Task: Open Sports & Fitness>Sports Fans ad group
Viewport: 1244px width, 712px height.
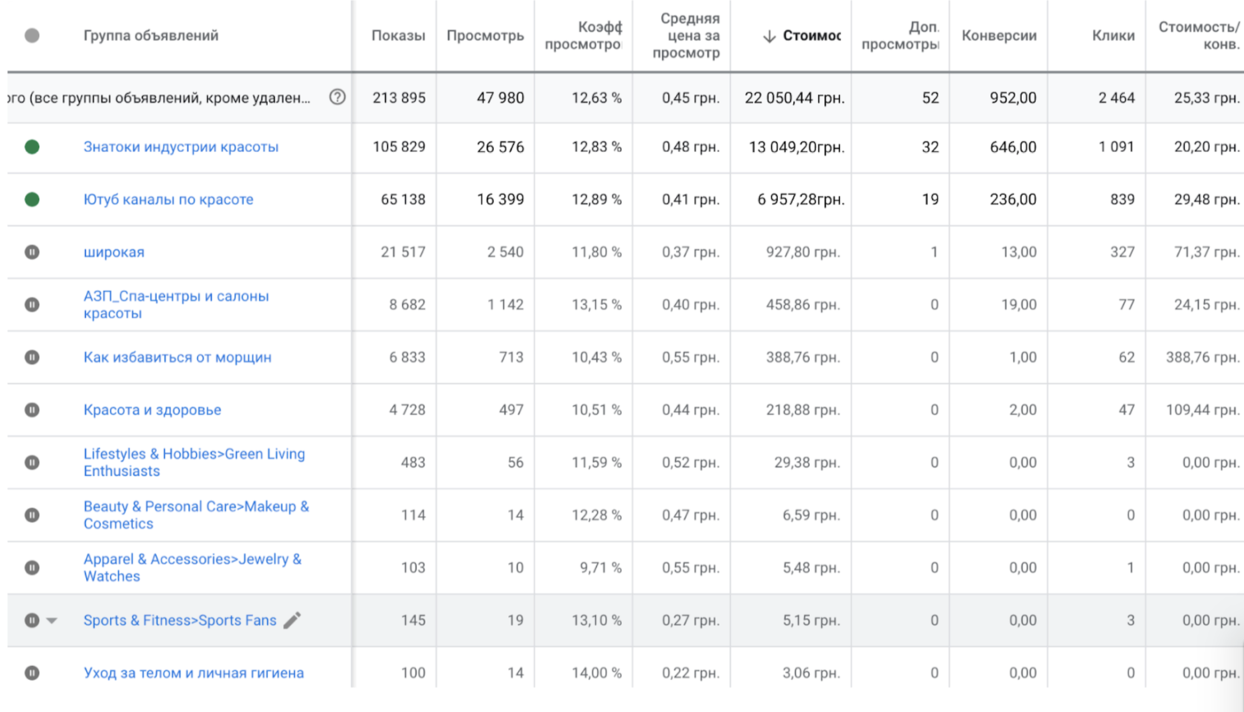Action: coord(179,620)
